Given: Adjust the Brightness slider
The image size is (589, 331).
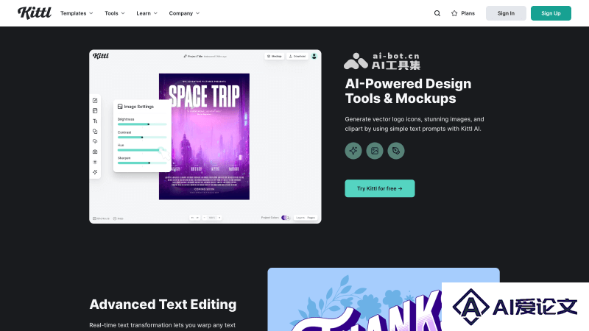Looking at the screenshot, I should point(142,124).
